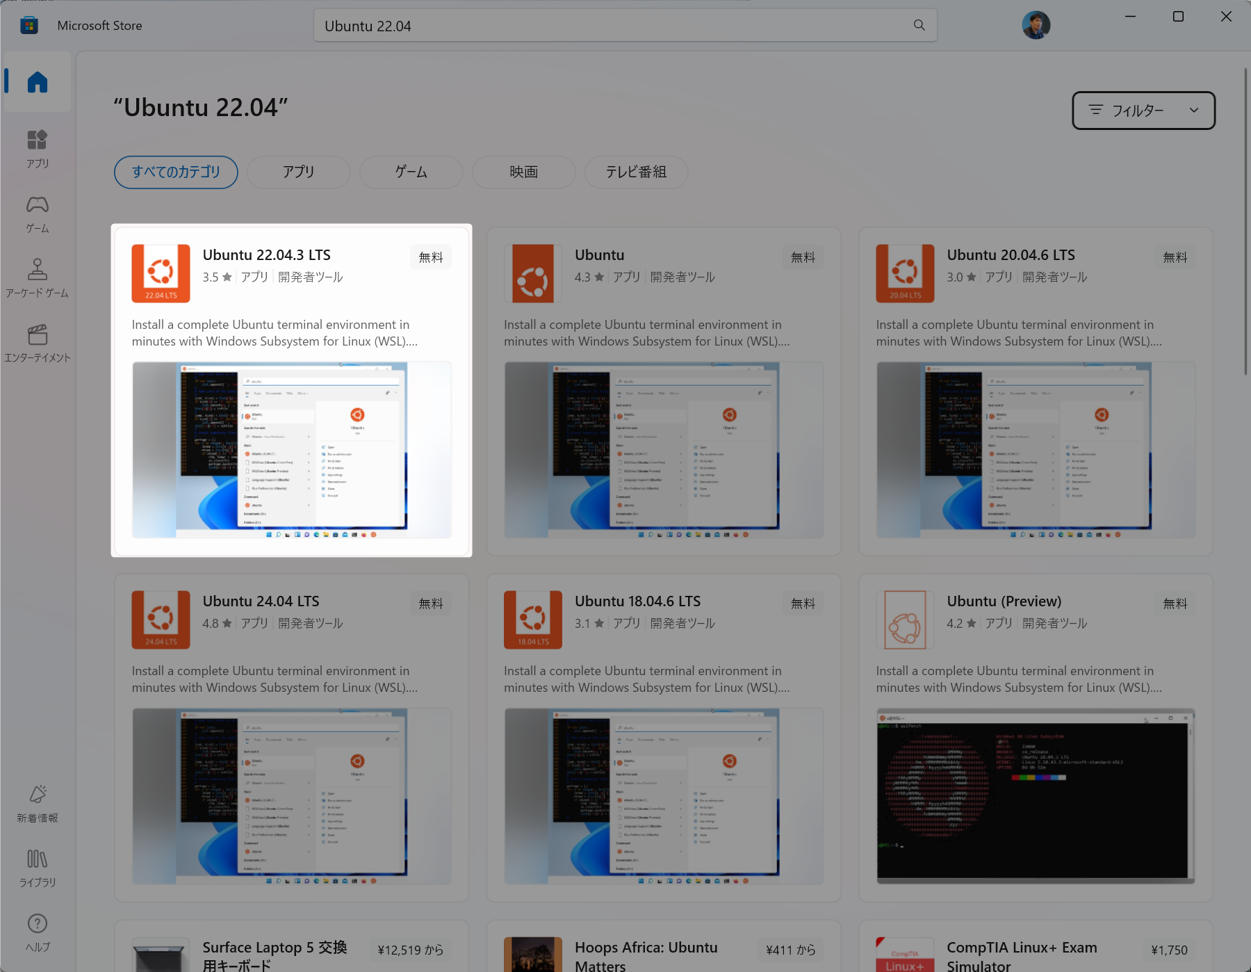This screenshot has width=1251, height=972.
Task: Click 無料 on the plain Ubuntu card
Action: (803, 257)
